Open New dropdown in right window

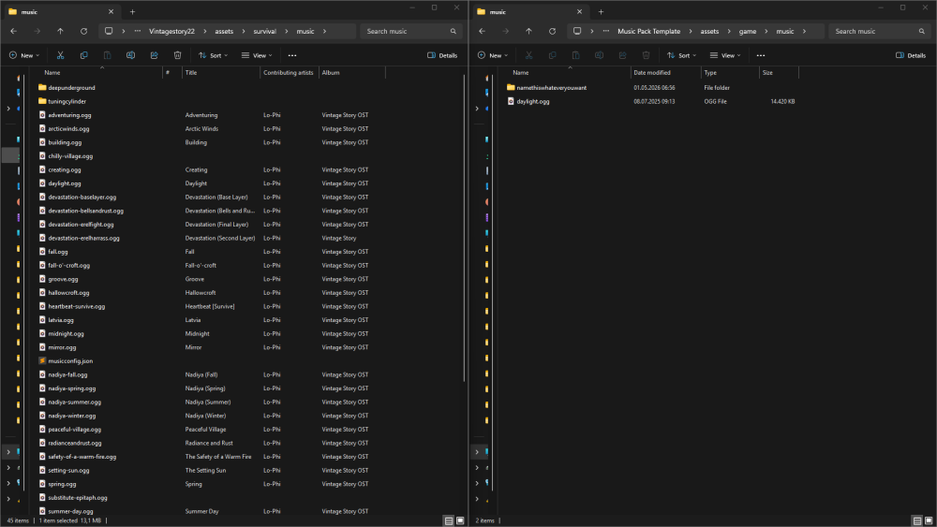(x=493, y=55)
